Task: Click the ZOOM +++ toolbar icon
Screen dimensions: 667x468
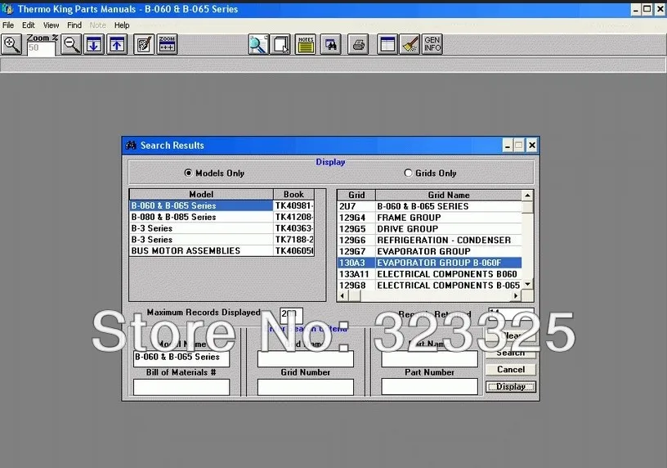Action: pyautogui.click(x=167, y=44)
